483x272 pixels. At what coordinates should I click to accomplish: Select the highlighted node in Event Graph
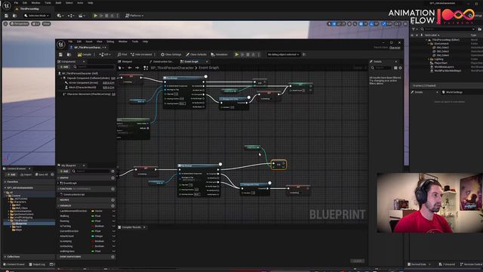[x=278, y=165]
